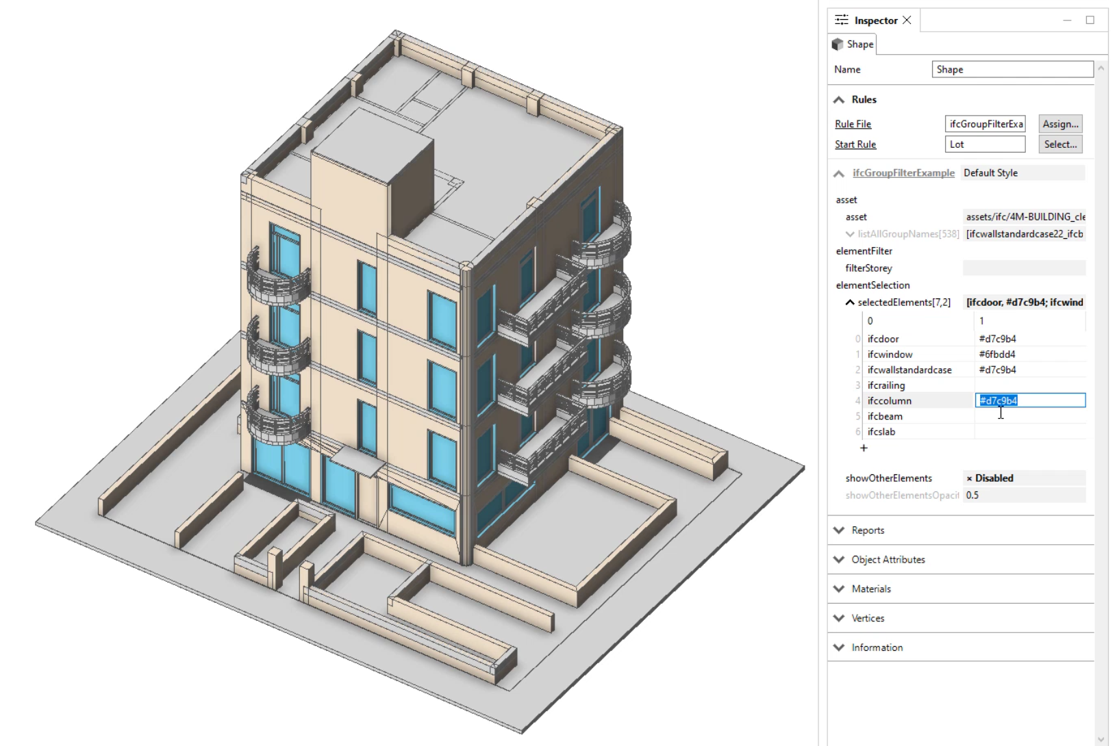Screen dimensions: 1117x746
Task: Open the ifcGroupFilterExample rule link
Action: tap(903, 173)
